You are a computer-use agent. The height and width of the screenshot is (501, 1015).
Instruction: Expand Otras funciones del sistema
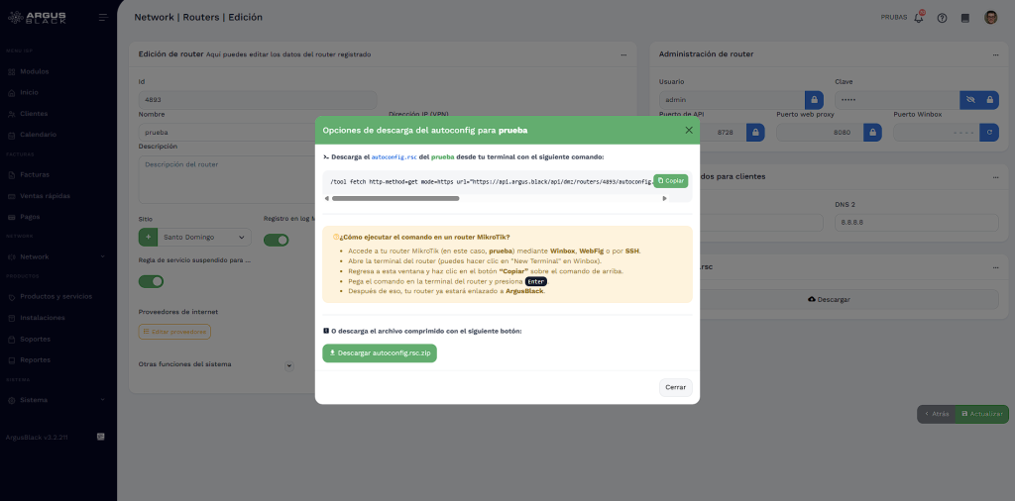tap(289, 366)
